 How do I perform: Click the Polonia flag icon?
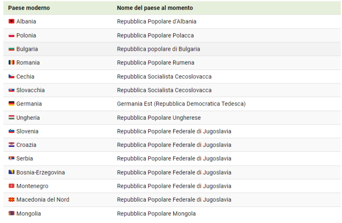[11, 35]
